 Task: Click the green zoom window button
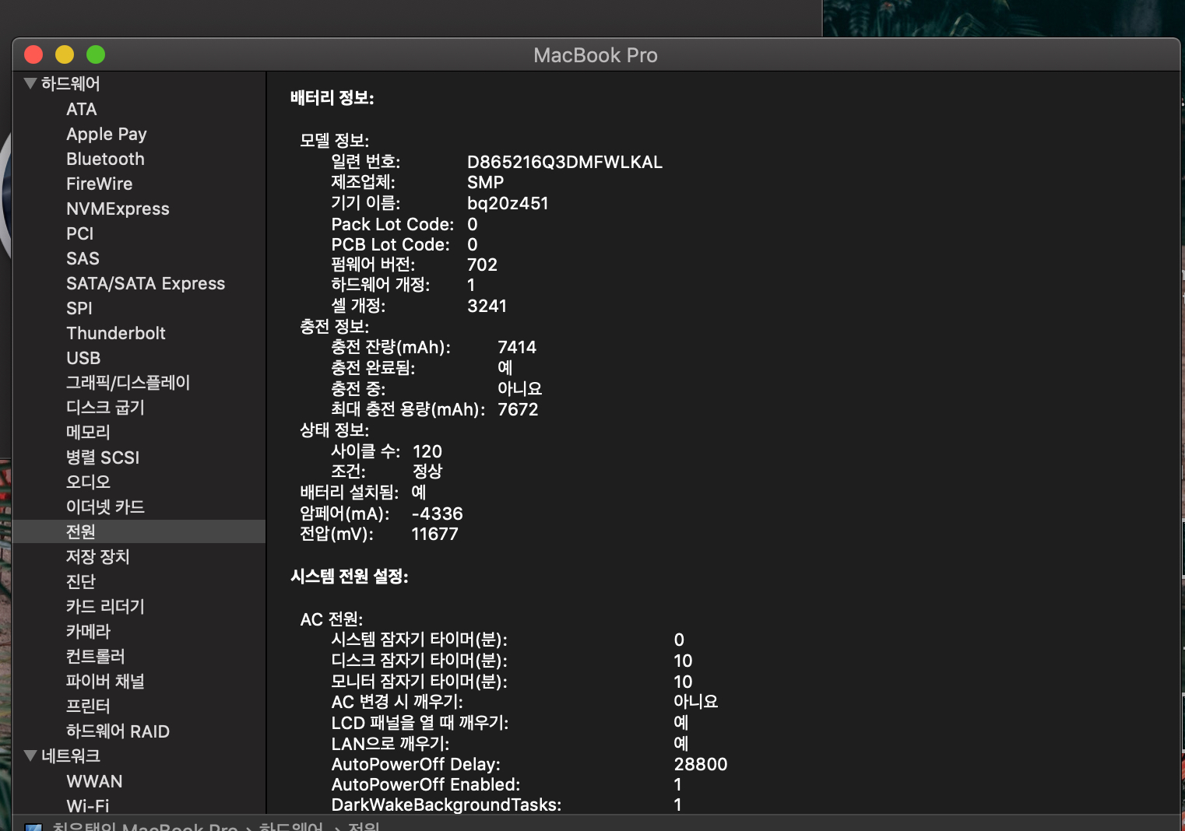(x=96, y=54)
